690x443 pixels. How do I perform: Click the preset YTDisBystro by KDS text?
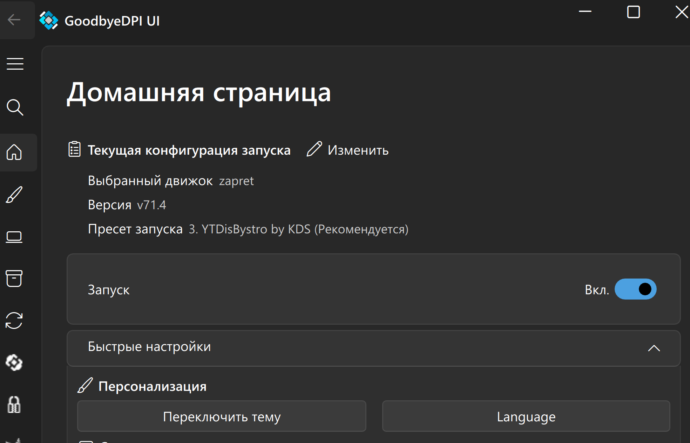point(299,229)
